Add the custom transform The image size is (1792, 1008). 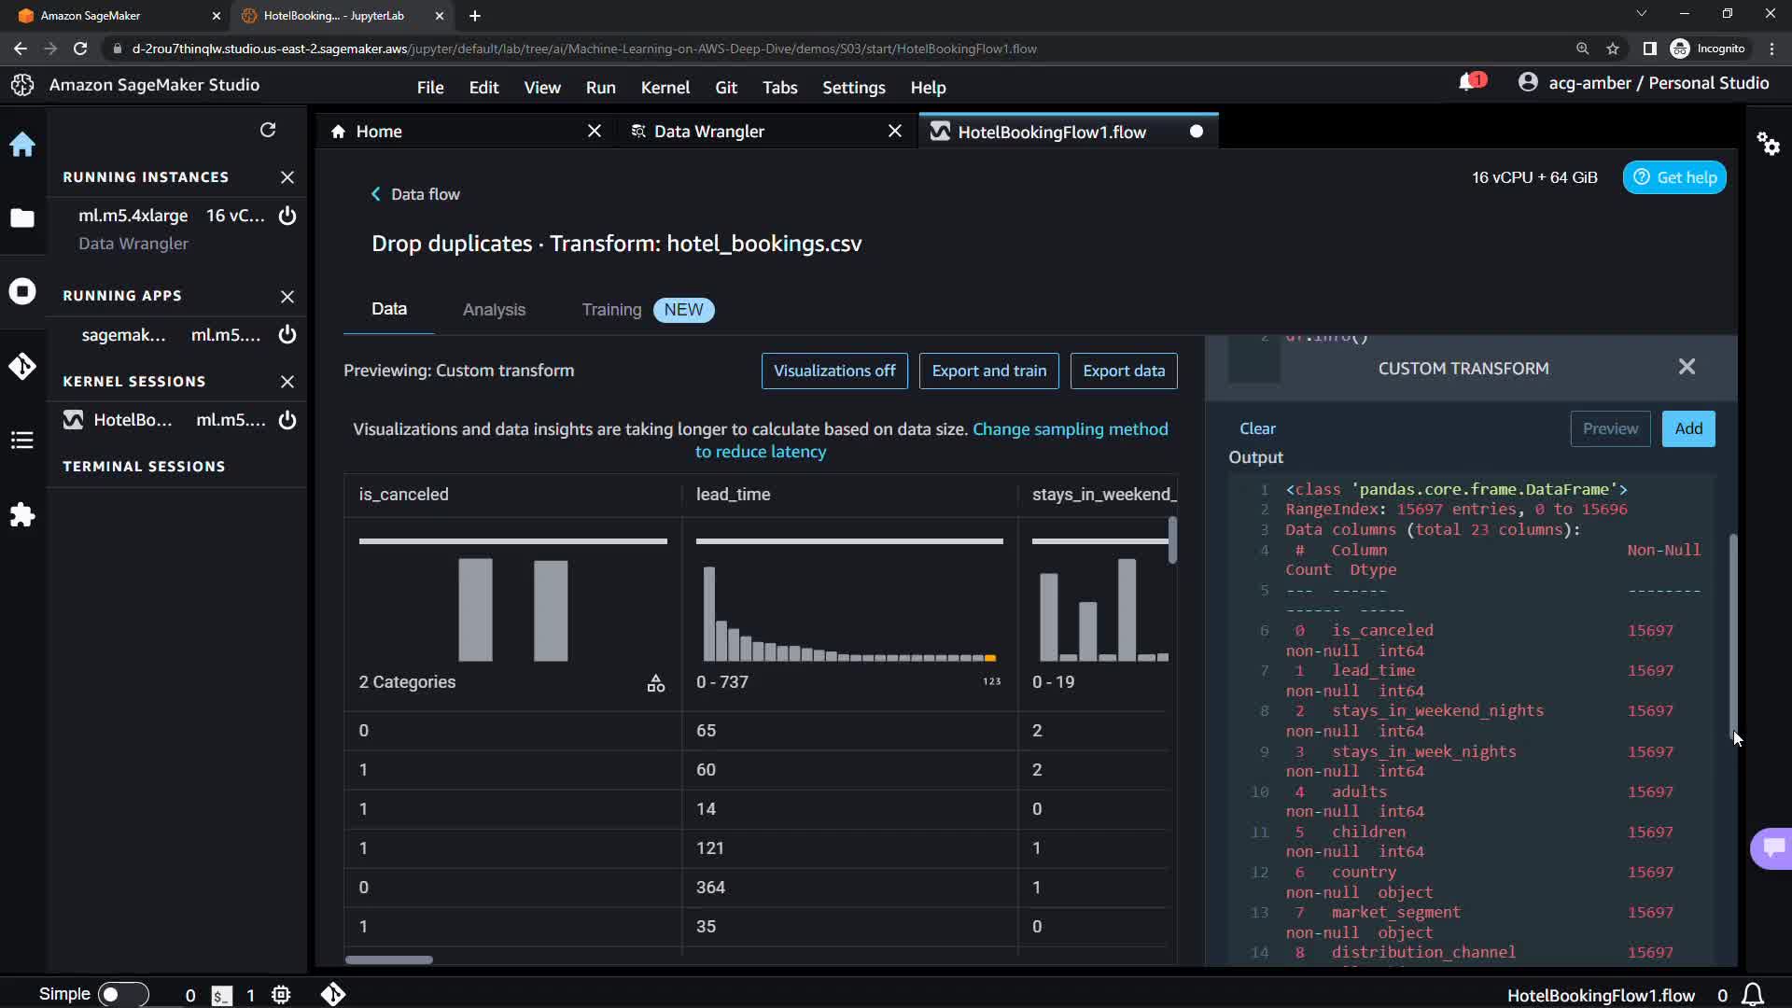[x=1687, y=428]
